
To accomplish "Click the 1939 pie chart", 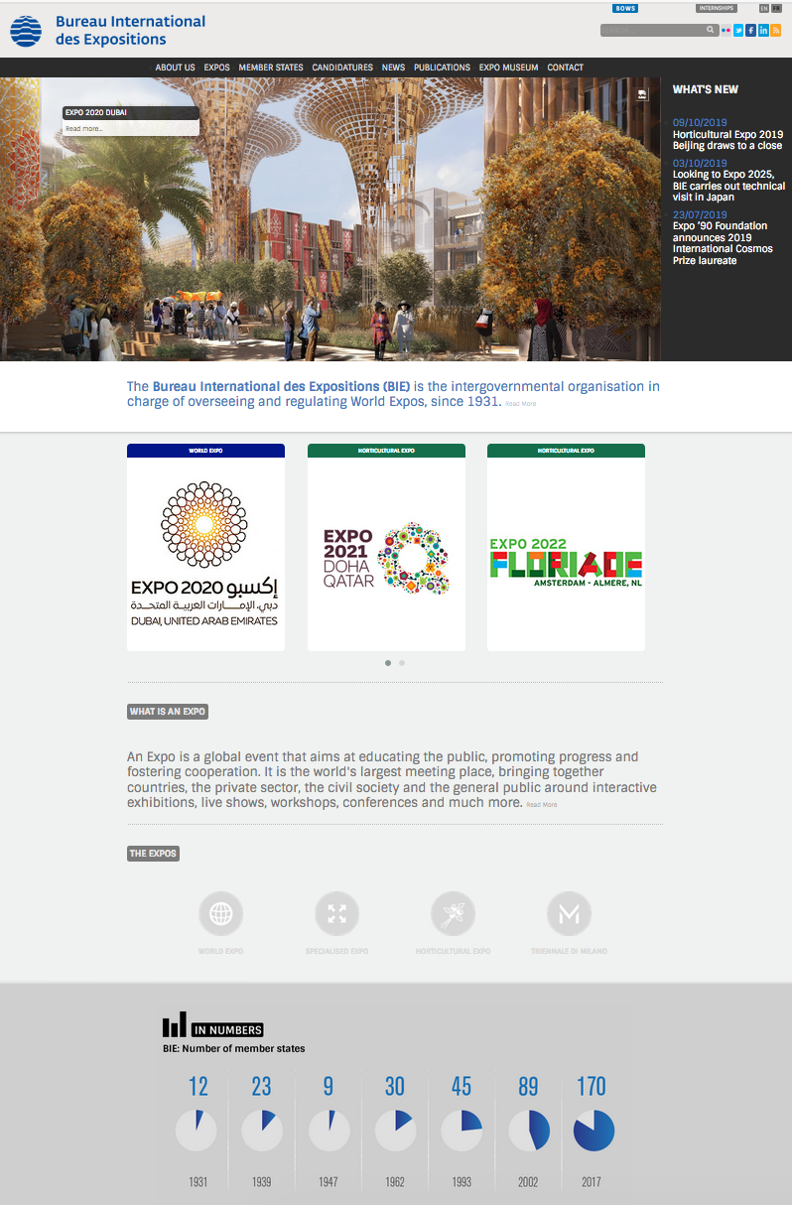I will tap(262, 1131).
